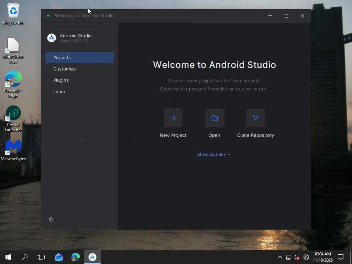Screen dimensions: 352x264
Task: Expand the More Actions dropdown
Action: pyautogui.click(x=214, y=154)
